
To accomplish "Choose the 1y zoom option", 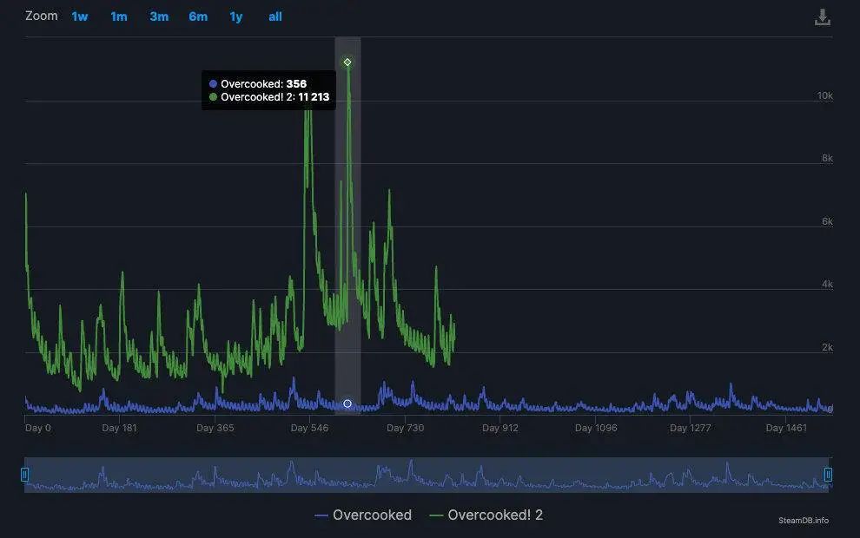I will tap(235, 17).
